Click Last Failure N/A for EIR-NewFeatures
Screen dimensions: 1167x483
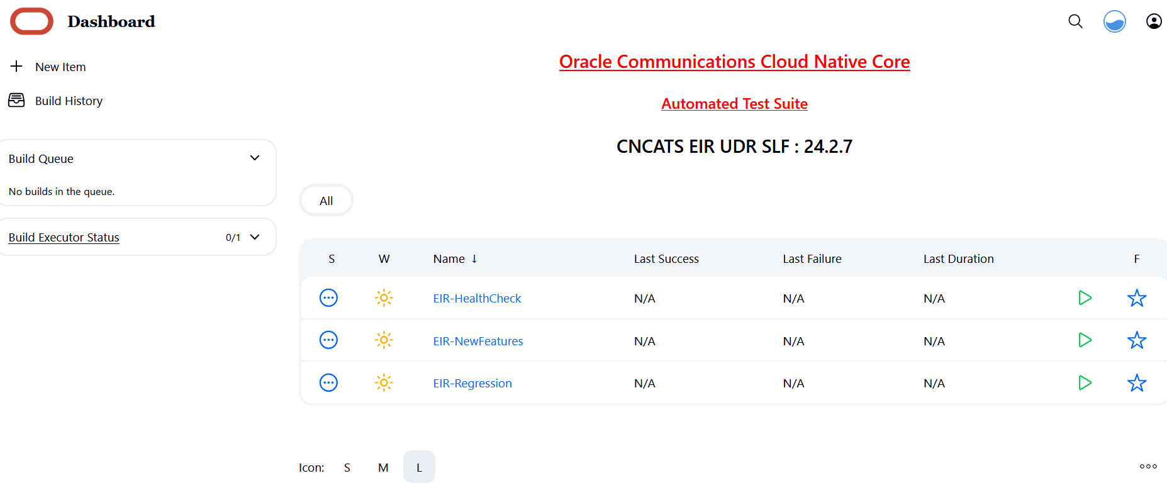793,341
